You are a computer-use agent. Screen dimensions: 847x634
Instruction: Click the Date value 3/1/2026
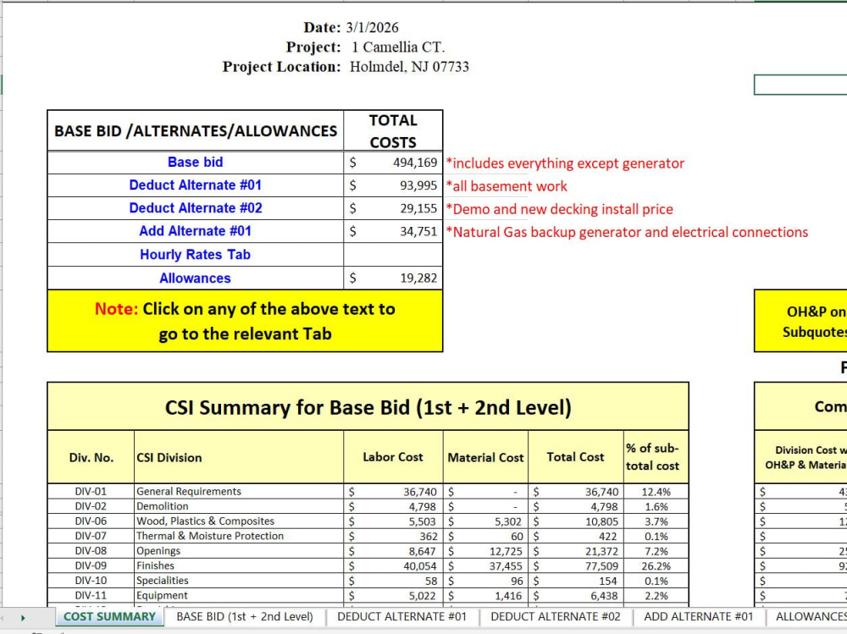coord(372,28)
